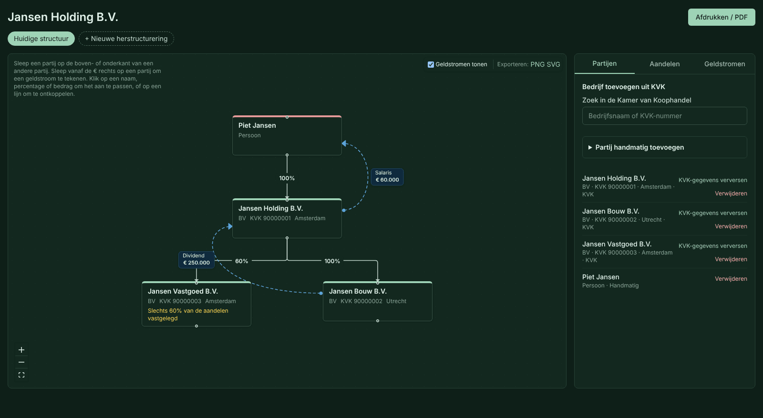Select the Piet Jansen node name
The height and width of the screenshot is (418, 763).
coord(257,125)
